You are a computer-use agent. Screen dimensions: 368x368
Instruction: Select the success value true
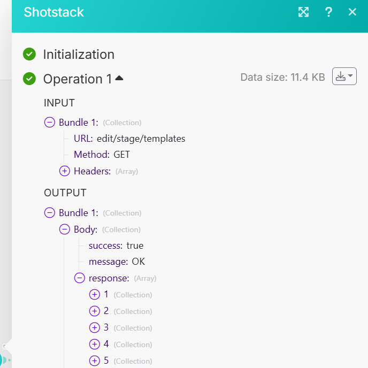pyautogui.click(x=135, y=246)
